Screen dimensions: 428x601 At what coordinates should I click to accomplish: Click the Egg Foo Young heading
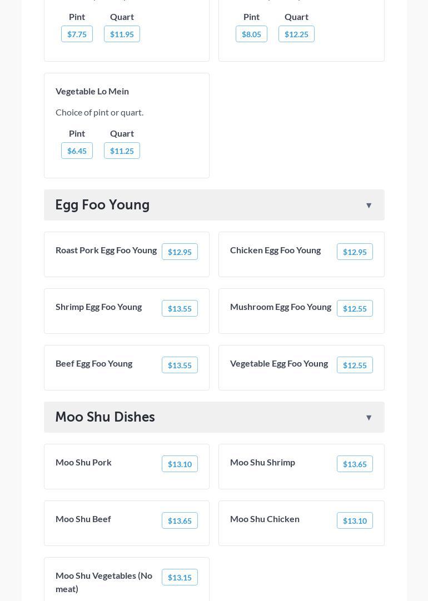tap(102, 205)
